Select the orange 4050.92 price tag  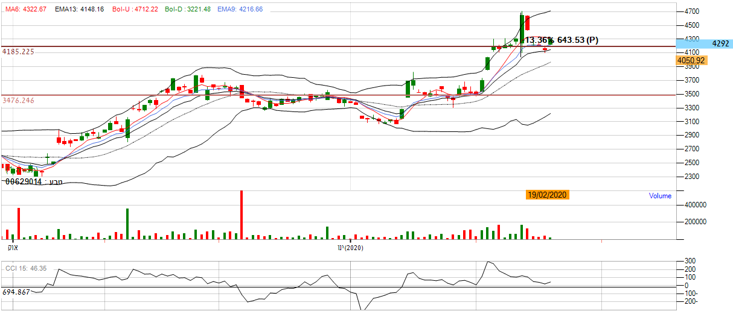tap(692, 61)
